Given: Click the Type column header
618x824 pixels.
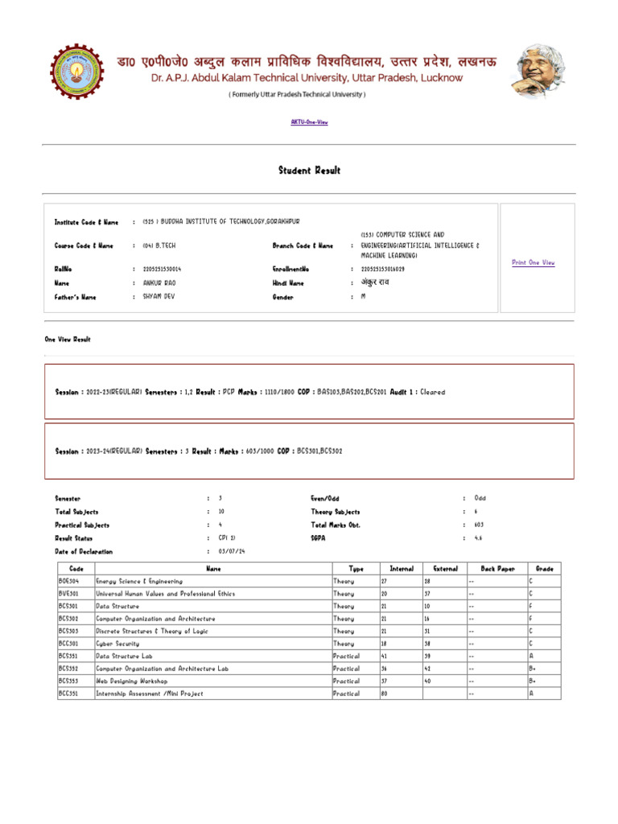Looking at the screenshot, I should pos(356,569).
